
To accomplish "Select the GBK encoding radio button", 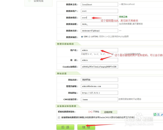I will pyautogui.click(x=82, y=37).
